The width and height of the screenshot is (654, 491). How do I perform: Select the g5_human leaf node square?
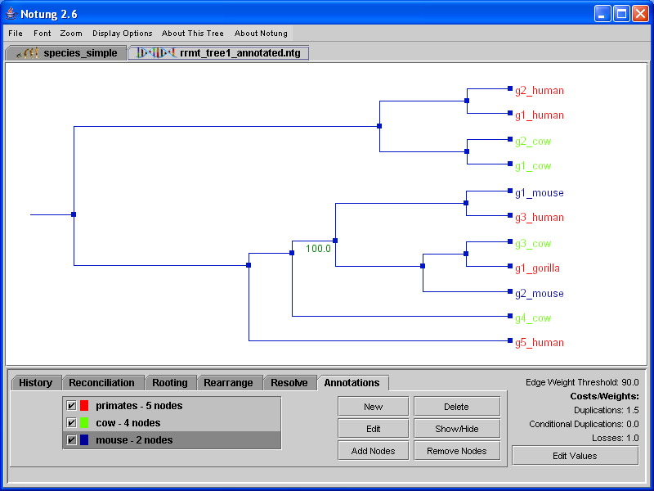[x=510, y=341]
